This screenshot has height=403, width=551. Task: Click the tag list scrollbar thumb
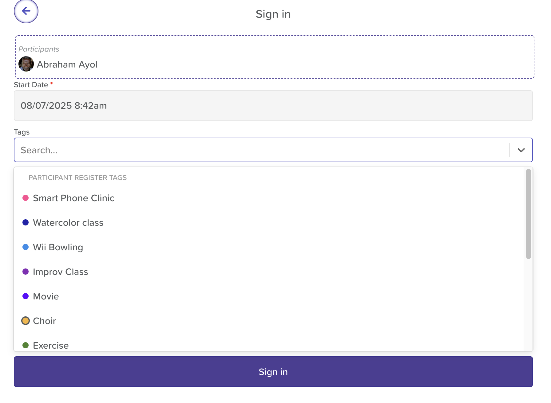528,214
